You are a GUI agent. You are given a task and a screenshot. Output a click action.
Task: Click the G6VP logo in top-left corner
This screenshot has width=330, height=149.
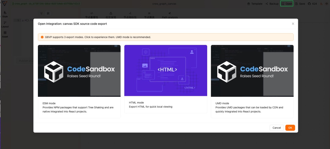(x=4, y=4)
